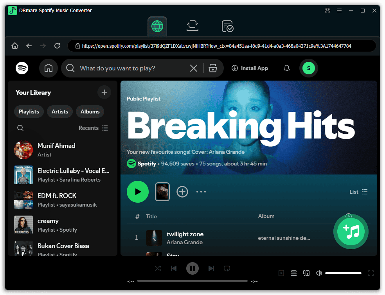Open the Recents sort dropdown
This screenshot has width=385, height=295.
[x=93, y=128]
